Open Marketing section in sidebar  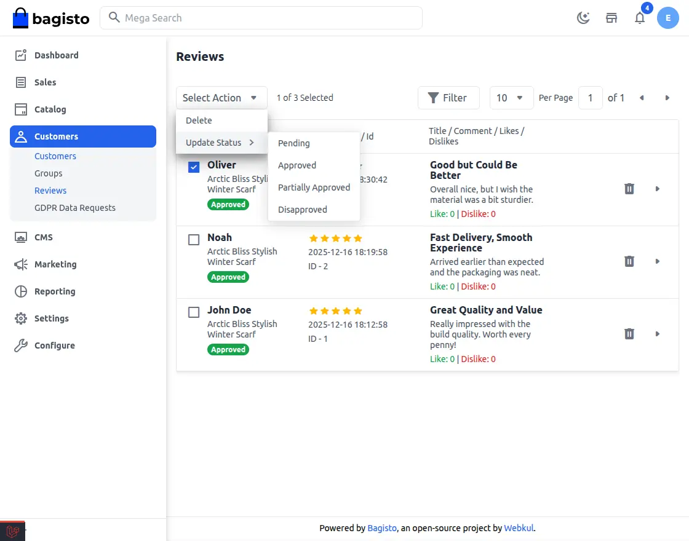pyautogui.click(x=55, y=264)
